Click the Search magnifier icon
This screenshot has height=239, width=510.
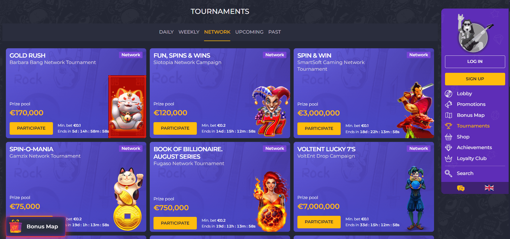(x=448, y=173)
